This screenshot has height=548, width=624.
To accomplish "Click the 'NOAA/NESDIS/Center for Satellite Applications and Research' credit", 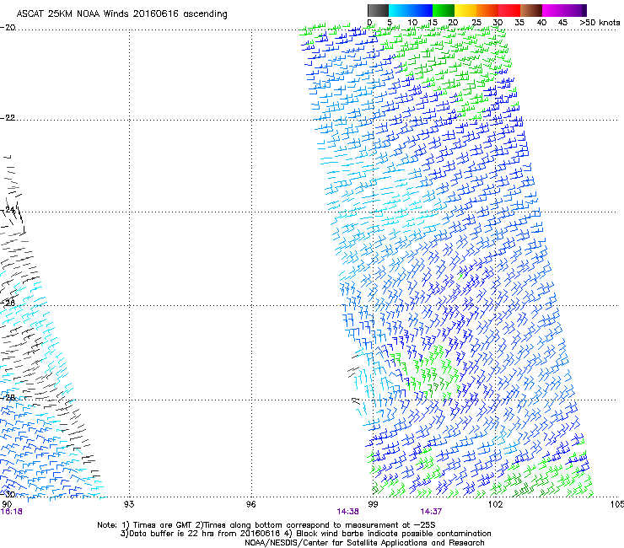I will (x=364, y=543).
